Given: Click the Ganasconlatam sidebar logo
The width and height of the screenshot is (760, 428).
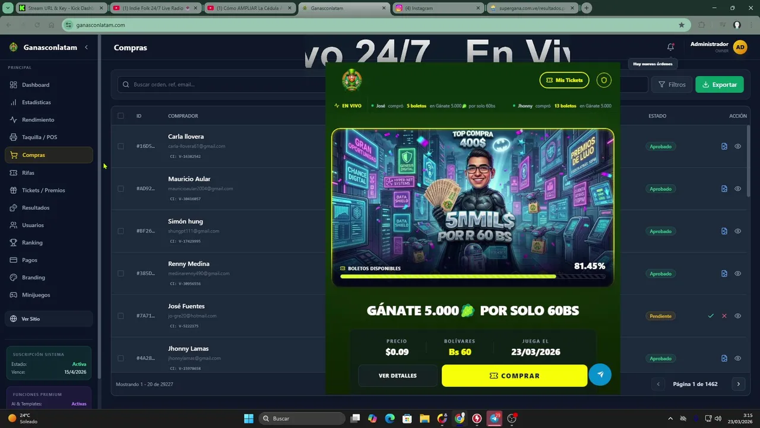Looking at the screenshot, I should click(x=14, y=47).
